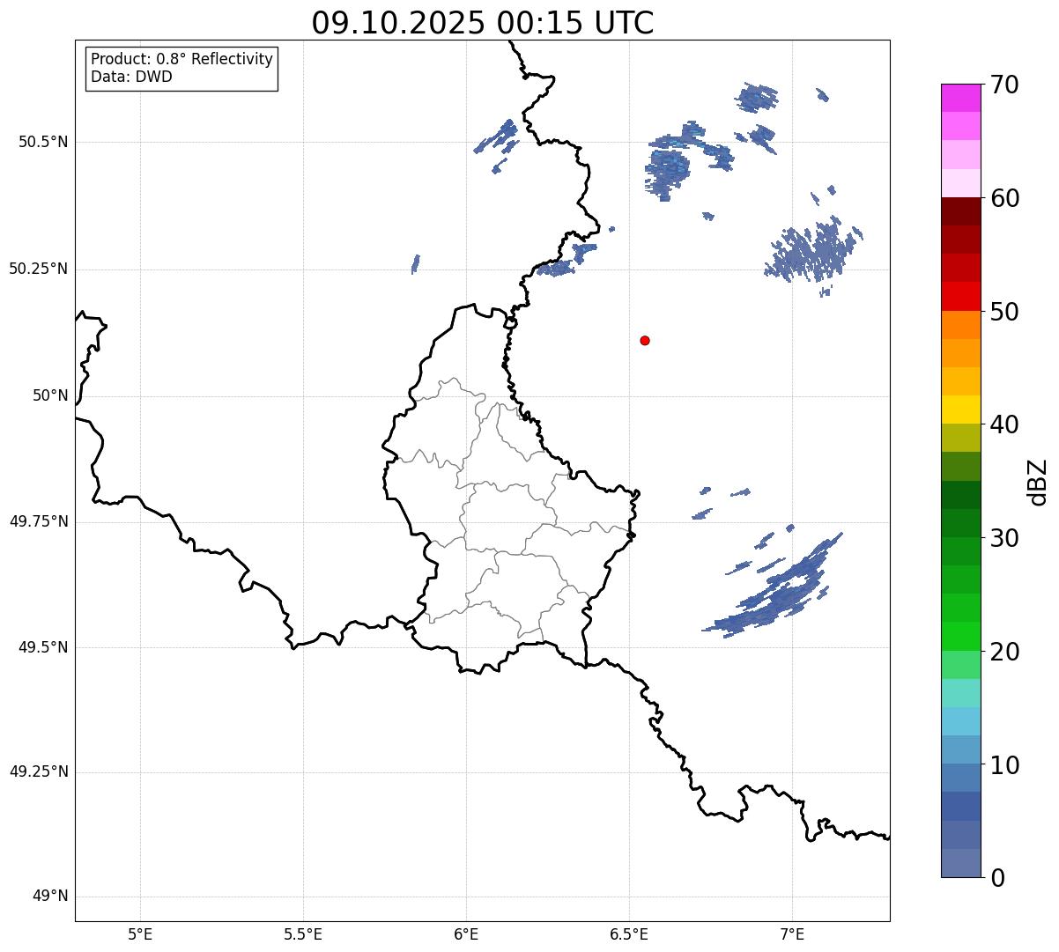Click the bright green 20 dBZ colorbar segment

[960, 636]
